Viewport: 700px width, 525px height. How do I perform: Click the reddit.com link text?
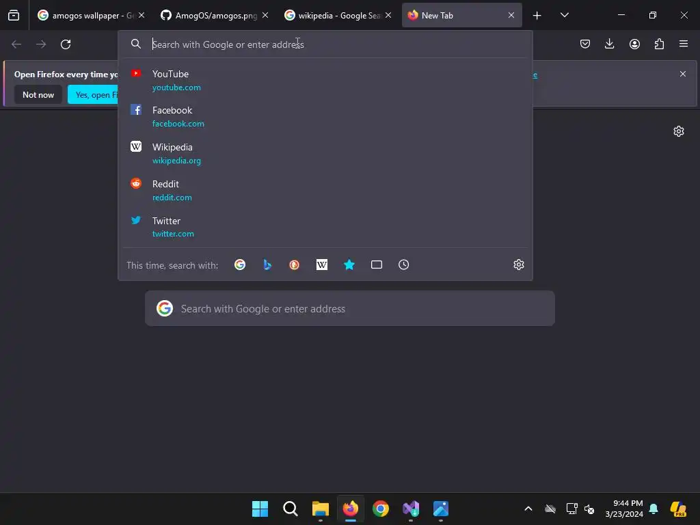(x=172, y=198)
